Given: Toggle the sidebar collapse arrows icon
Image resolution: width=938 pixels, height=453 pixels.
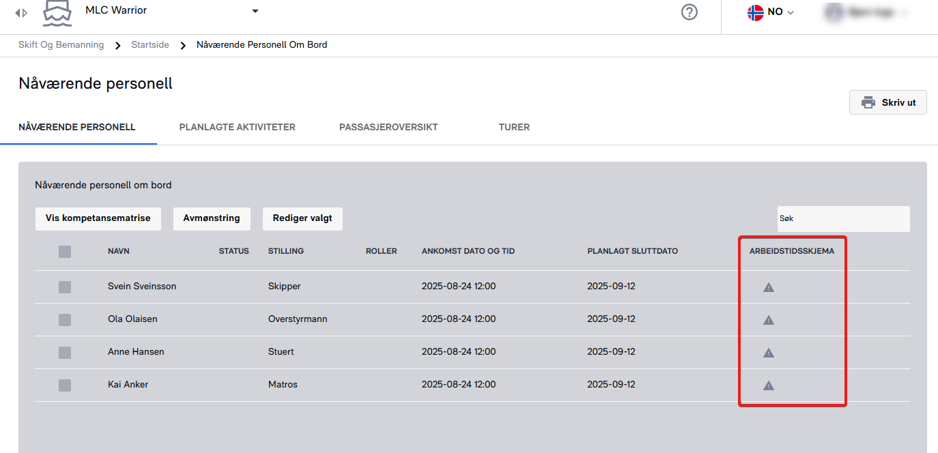Looking at the screenshot, I should (x=21, y=13).
